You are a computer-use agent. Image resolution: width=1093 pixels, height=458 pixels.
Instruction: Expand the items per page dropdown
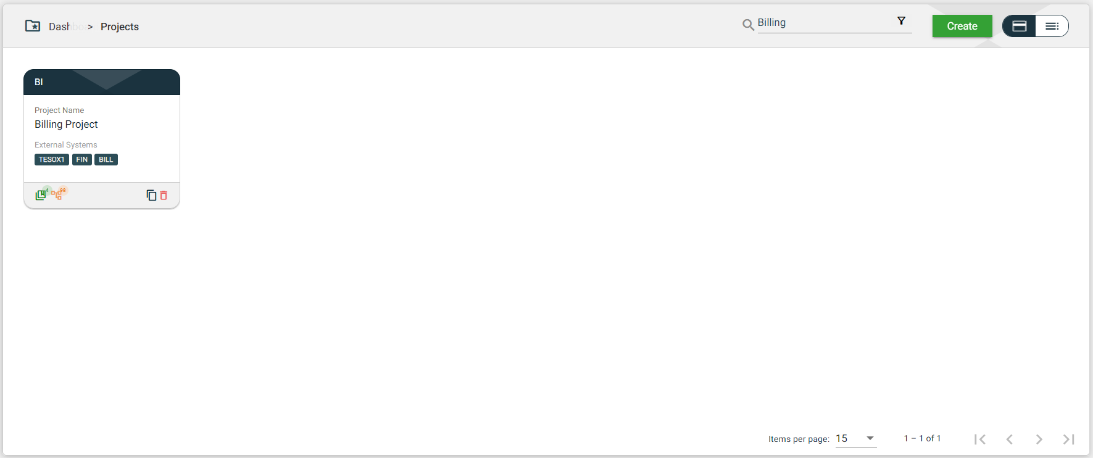[870, 438]
